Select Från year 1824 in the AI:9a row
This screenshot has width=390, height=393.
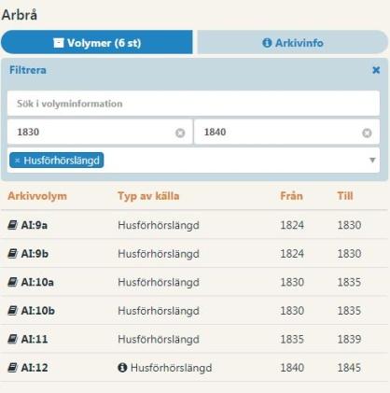(x=292, y=225)
